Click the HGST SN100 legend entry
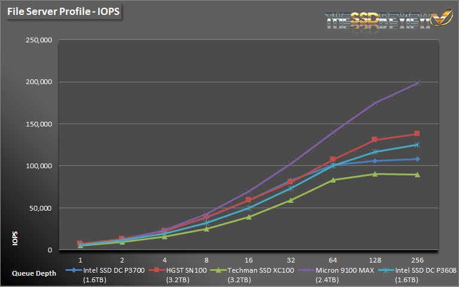459x287 pixels. (x=178, y=275)
